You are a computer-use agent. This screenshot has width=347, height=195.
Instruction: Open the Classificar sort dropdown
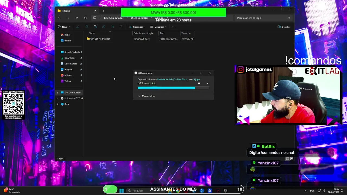pyautogui.click(x=137, y=27)
